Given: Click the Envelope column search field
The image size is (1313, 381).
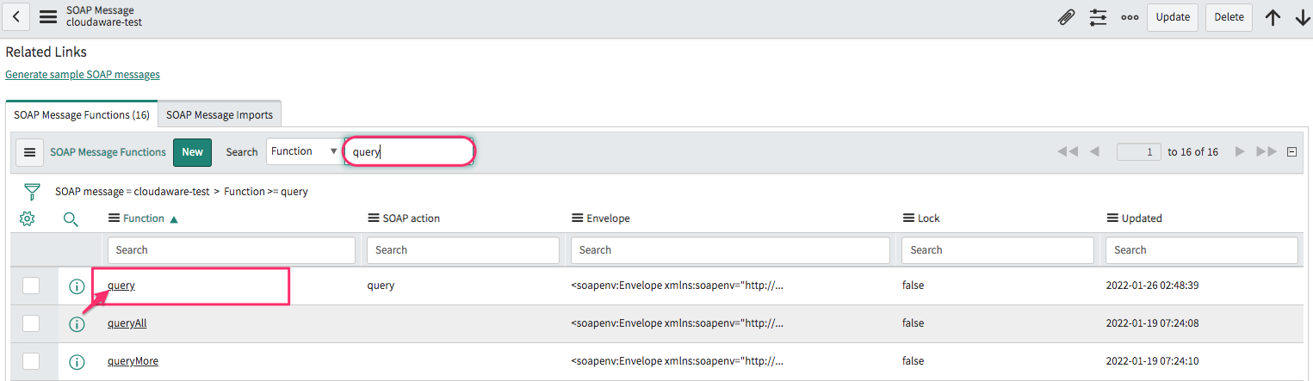Looking at the screenshot, I should pyautogui.click(x=729, y=250).
